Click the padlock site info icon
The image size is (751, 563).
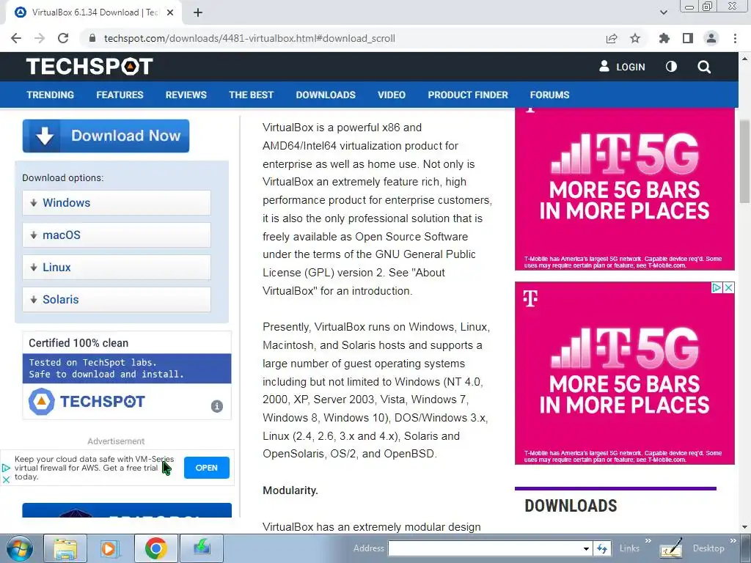pos(93,38)
